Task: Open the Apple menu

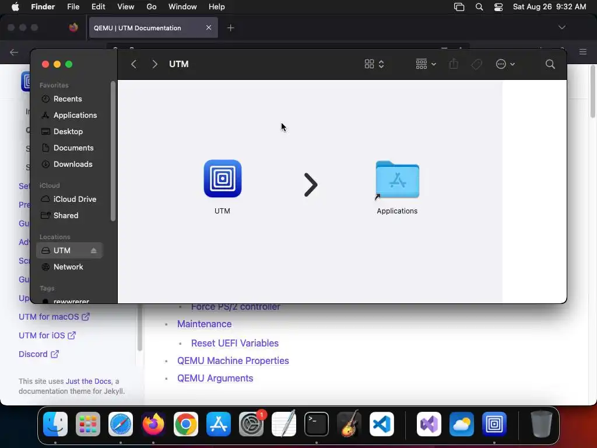Action: click(x=15, y=7)
